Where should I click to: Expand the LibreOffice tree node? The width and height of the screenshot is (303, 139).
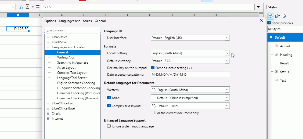point(48,37)
